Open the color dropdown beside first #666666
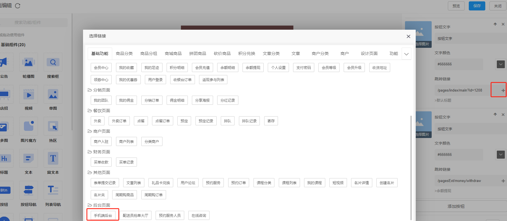 pyautogui.click(x=501, y=64)
